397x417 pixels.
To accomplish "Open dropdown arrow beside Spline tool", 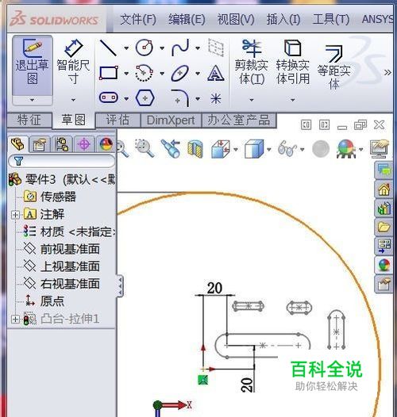I will [198, 48].
